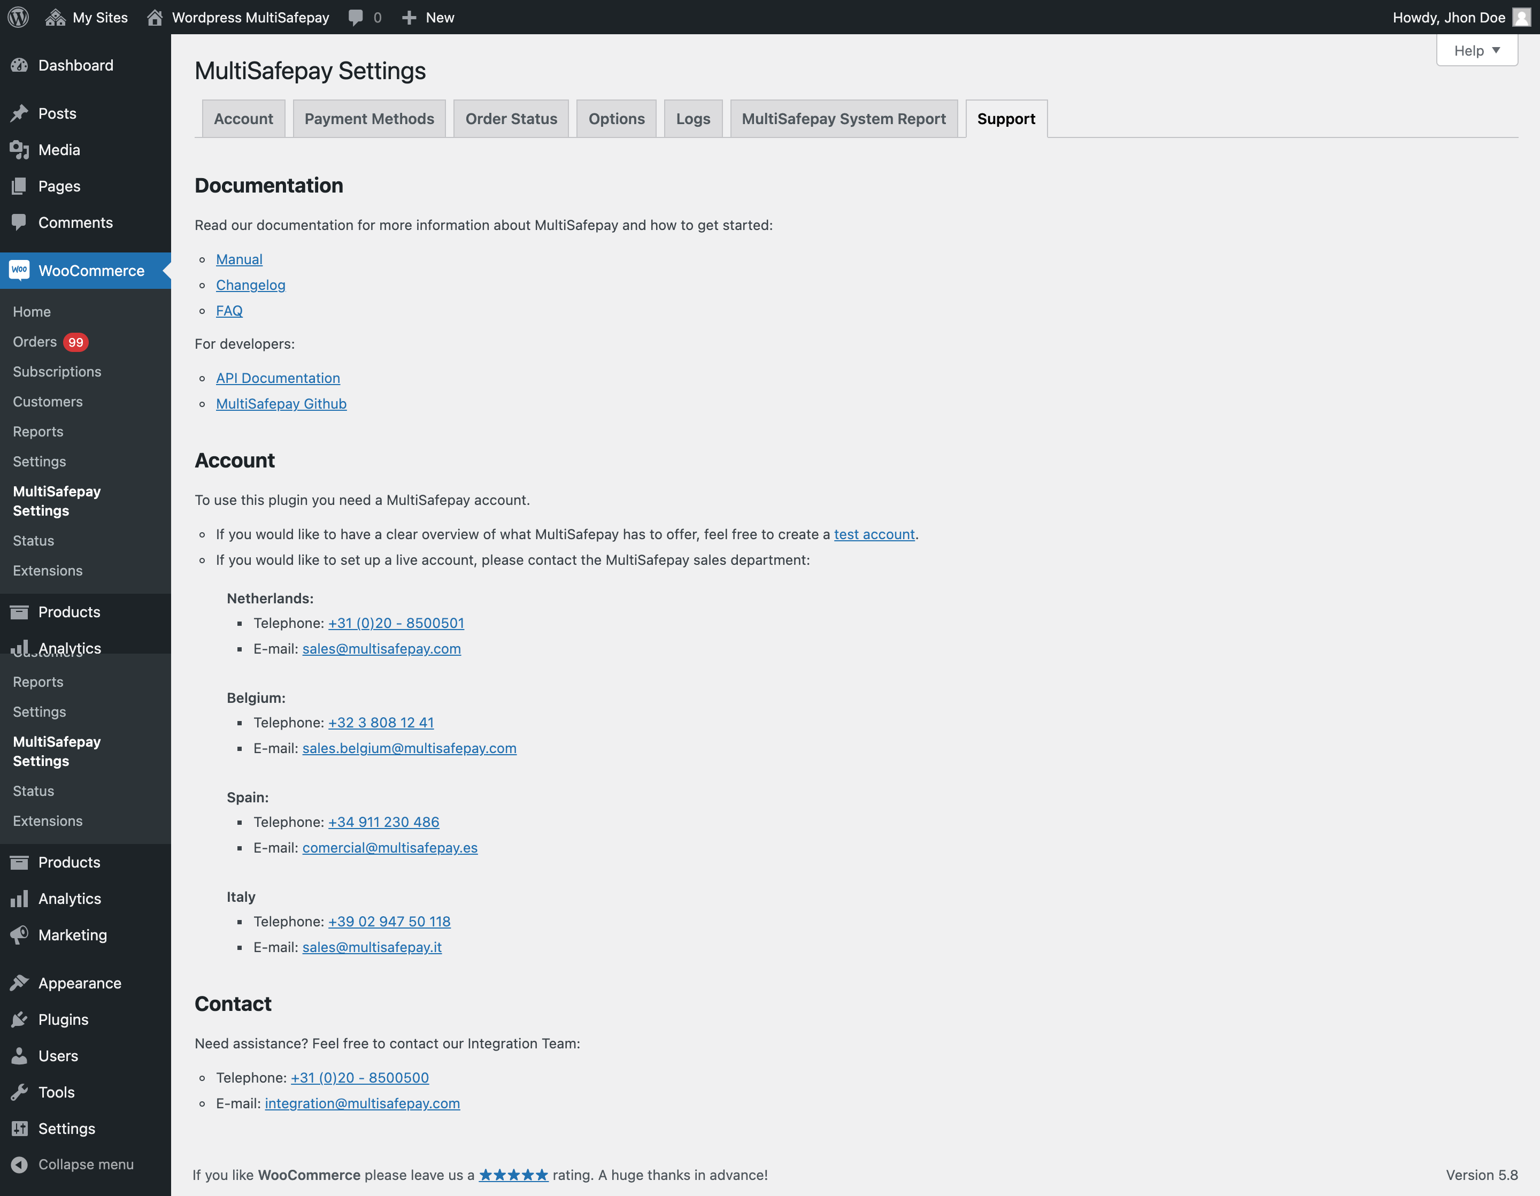Click the Collapse menu arrow icon
1540x1196 pixels.
click(19, 1164)
